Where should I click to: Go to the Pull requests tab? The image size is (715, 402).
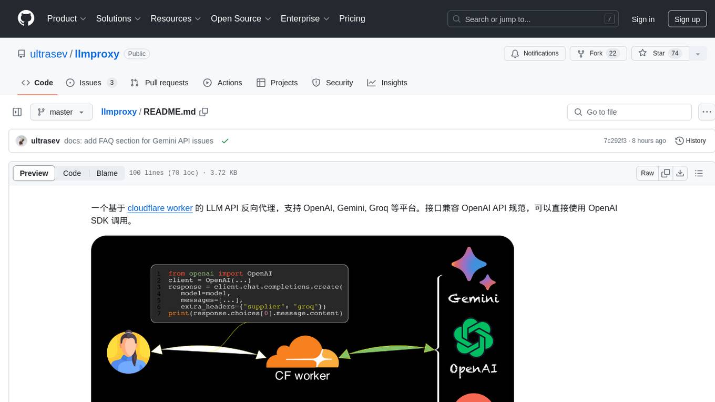pos(159,83)
